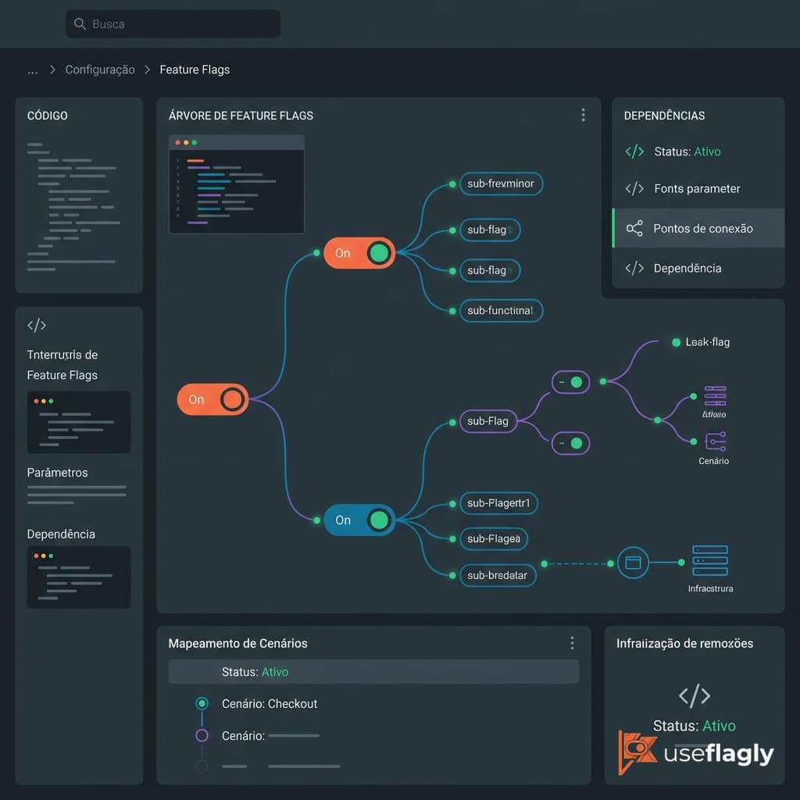
Task: Open code thumbnail under sidebar Dependência
Action: [79, 577]
